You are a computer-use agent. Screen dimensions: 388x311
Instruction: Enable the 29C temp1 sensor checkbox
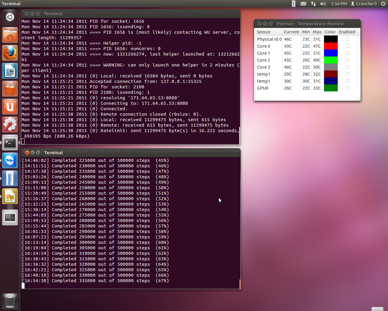tap(347, 74)
